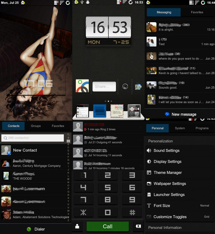Open the mail envelope dock icon

117,111
